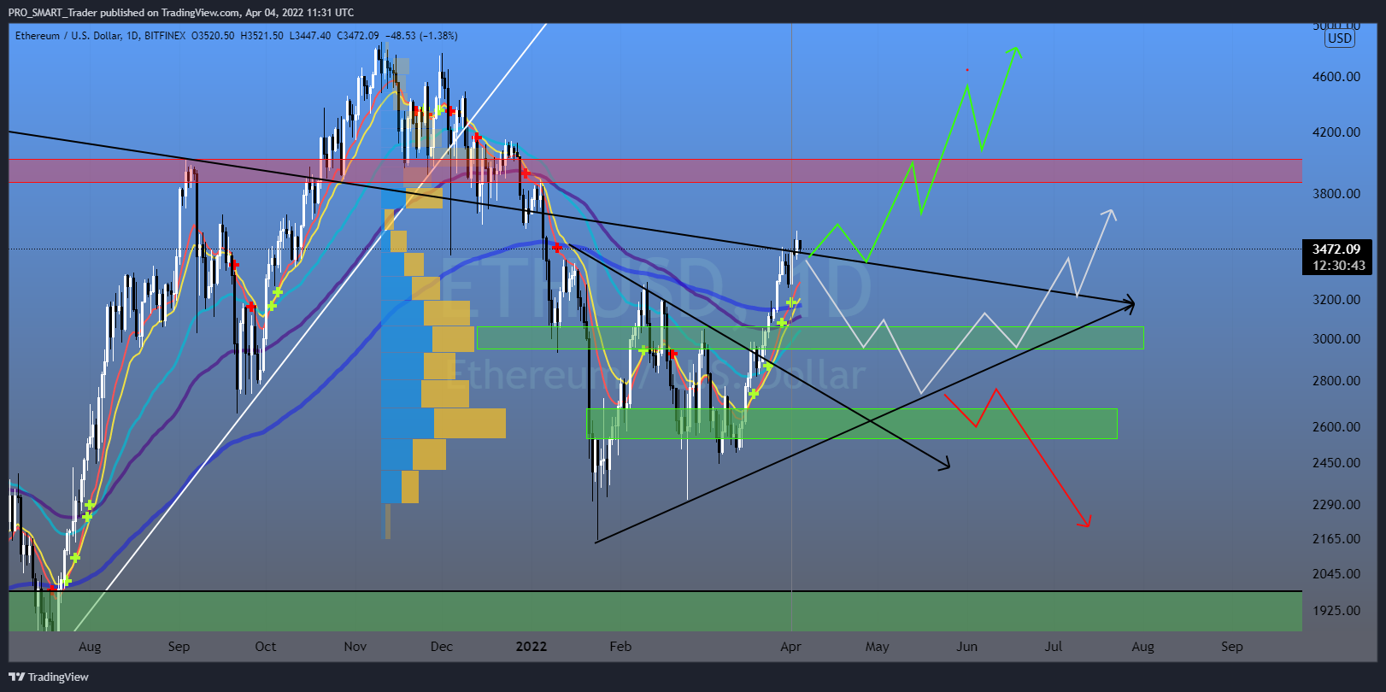
Task: Select the red resistance zone rectangle near 4000
Action: 655,170
